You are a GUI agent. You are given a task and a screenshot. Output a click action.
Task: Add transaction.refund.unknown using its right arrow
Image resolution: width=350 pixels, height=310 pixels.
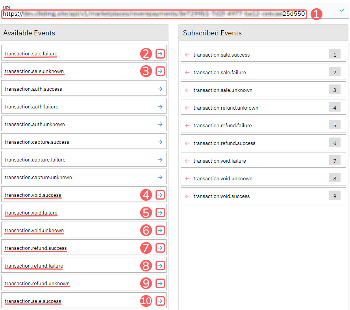coord(160,284)
